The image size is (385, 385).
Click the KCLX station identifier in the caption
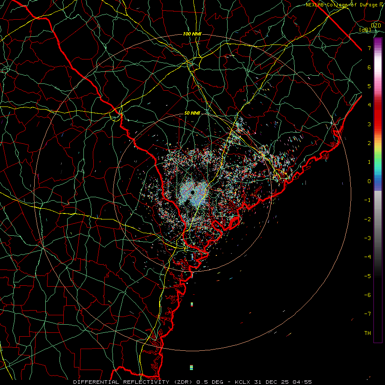pos(243,382)
